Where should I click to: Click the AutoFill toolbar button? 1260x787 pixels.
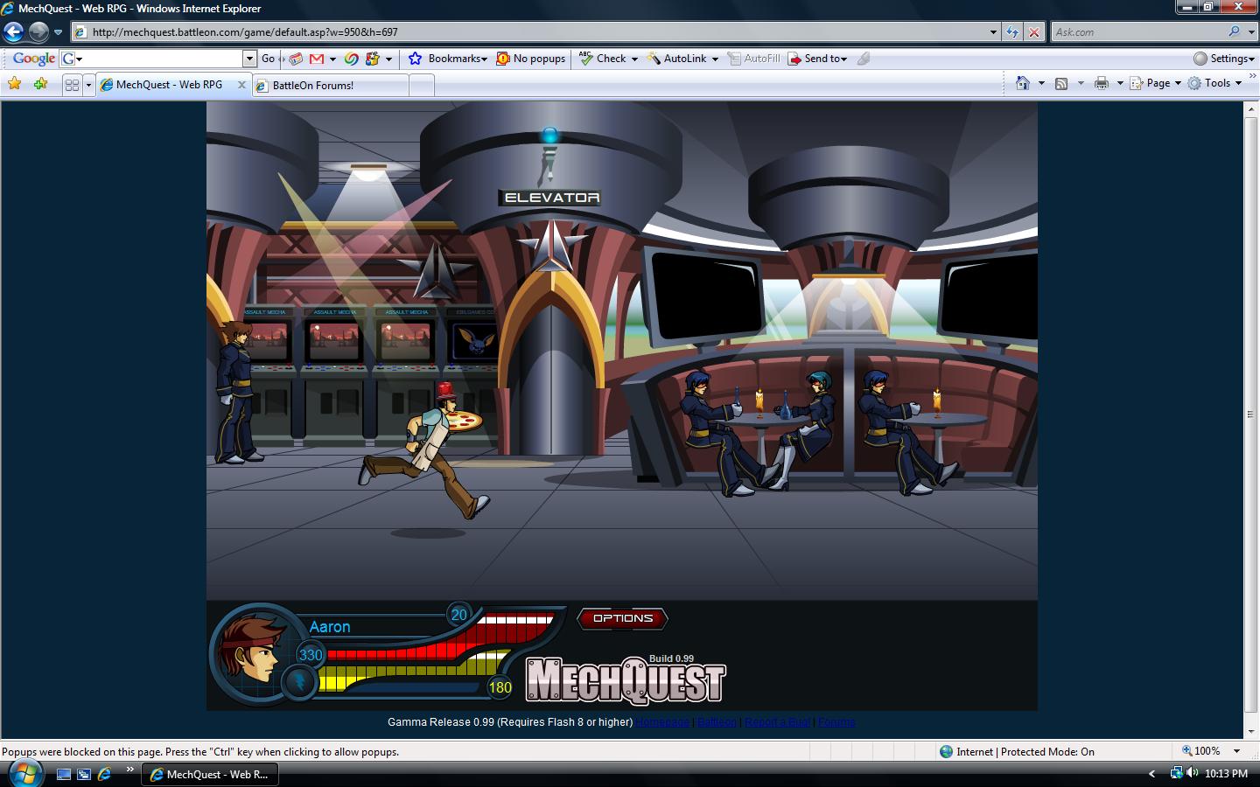[752, 59]
